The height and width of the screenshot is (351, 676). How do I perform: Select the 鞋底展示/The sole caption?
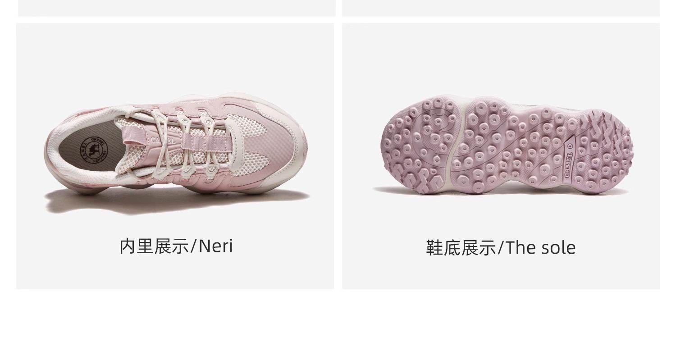pos(501,248)
